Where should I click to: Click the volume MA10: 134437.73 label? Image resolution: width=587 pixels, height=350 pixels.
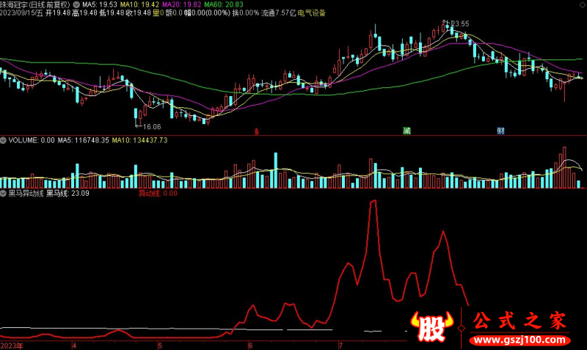tap(139, 140)
